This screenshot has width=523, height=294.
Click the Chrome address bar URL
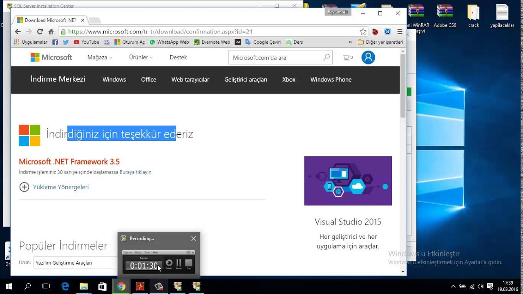click(160, 31)
